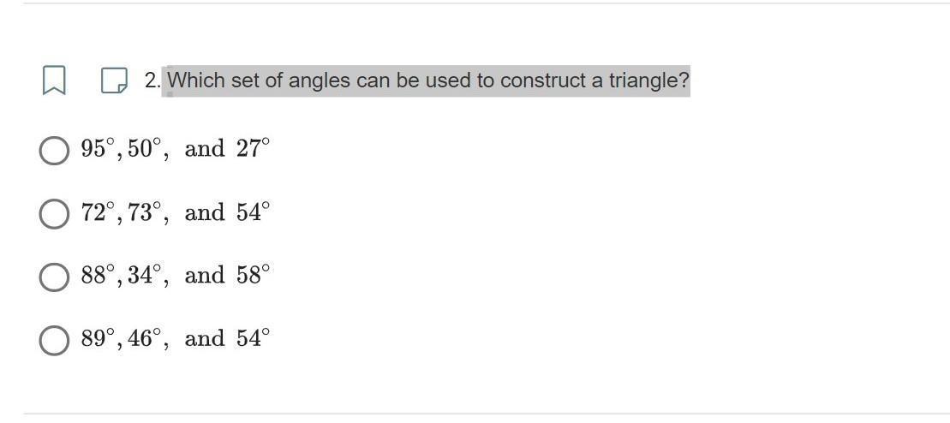Click the 89° value in the last option
Viewport: 950px width, 423px height.
(x=98, y=338)
